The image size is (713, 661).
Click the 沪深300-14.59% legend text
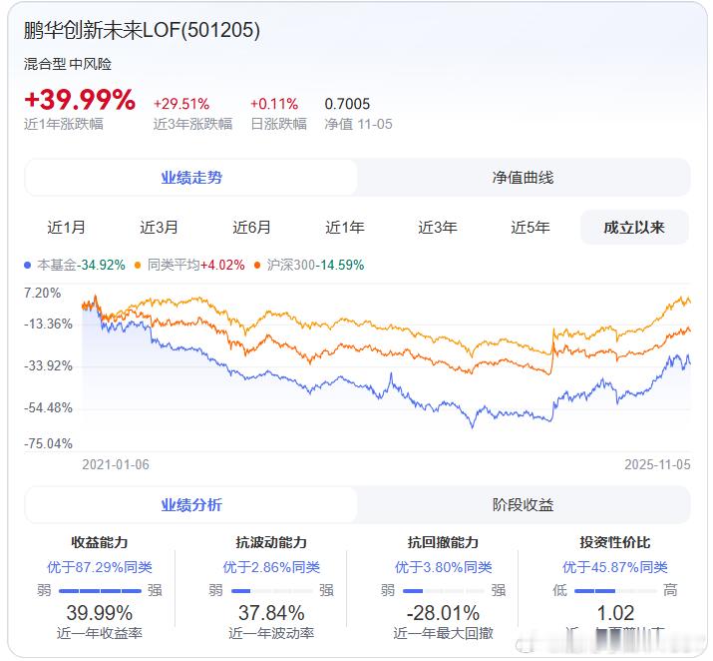(315, 265)
